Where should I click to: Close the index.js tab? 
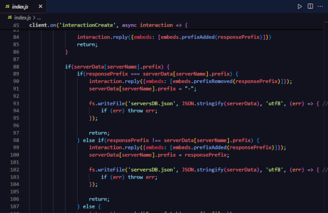(41, 6)
